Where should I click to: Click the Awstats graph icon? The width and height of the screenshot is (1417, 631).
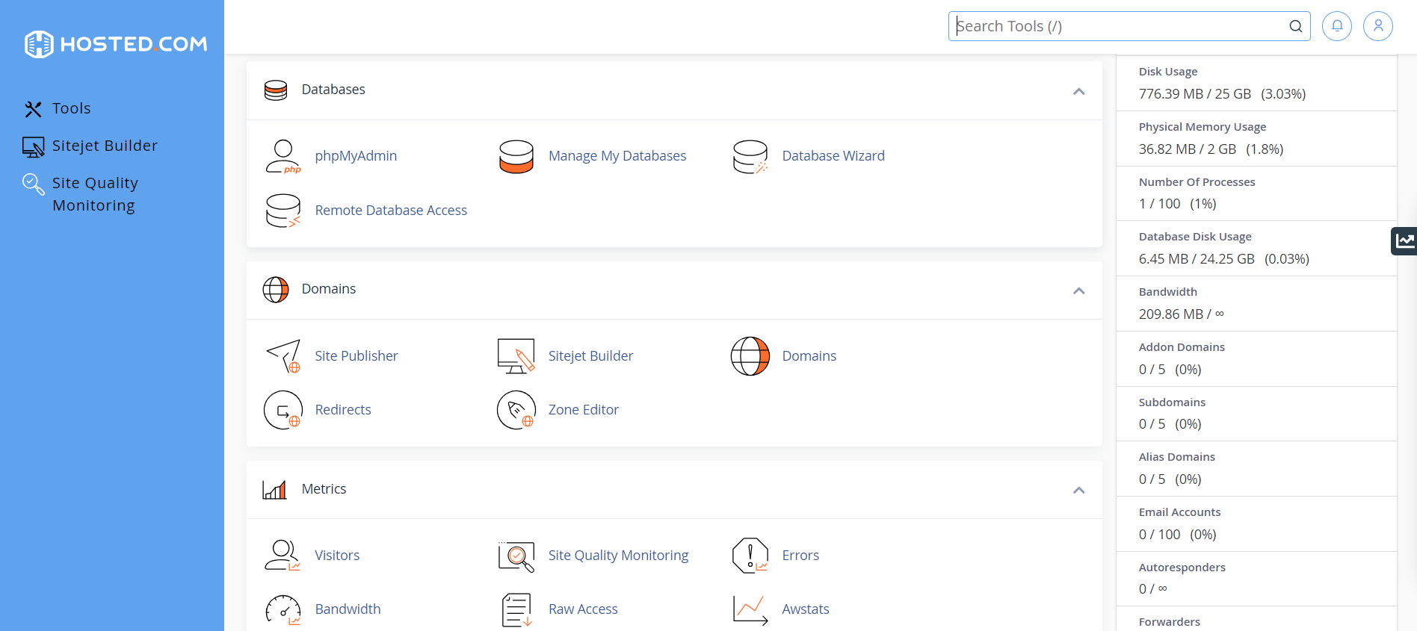coord(750,610)
